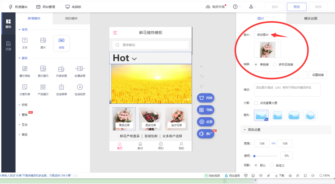Open the 推广 promotion floating icon
Image resolution: width=335 pixels, height=184 pixels.
[205, 134]
